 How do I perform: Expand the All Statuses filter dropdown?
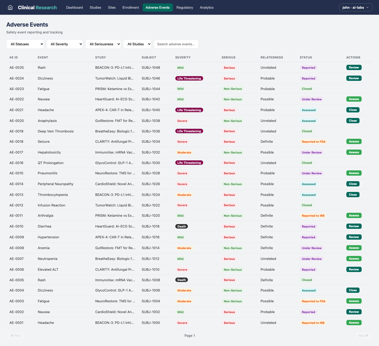tap(25, 44)
